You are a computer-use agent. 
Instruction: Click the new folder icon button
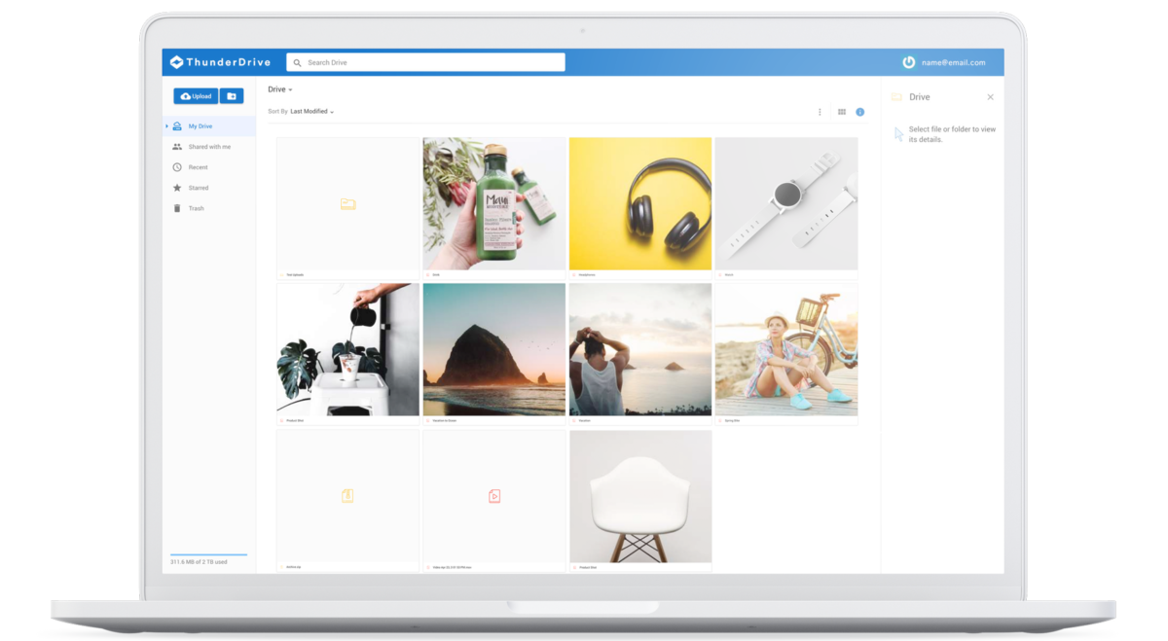tap(232, 96)
